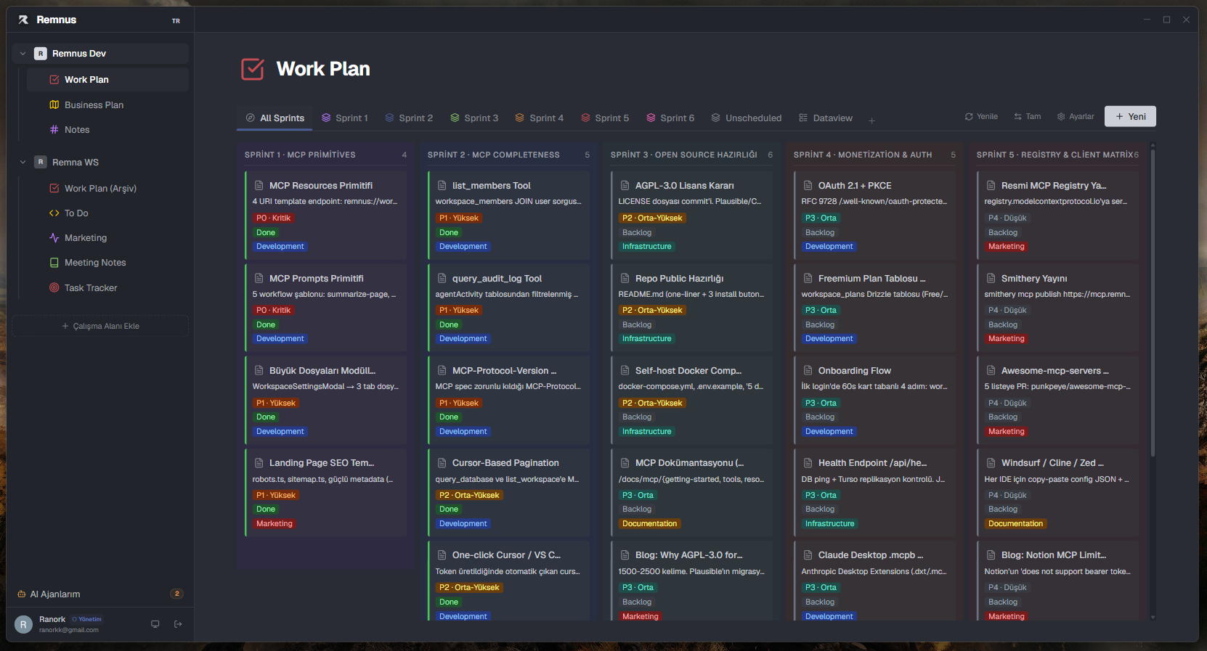The height and width of the screenshot is (651, 1207).
Task: Click Documentation tag on MCP Dokümantasyonu card
Action: [650, 524]
